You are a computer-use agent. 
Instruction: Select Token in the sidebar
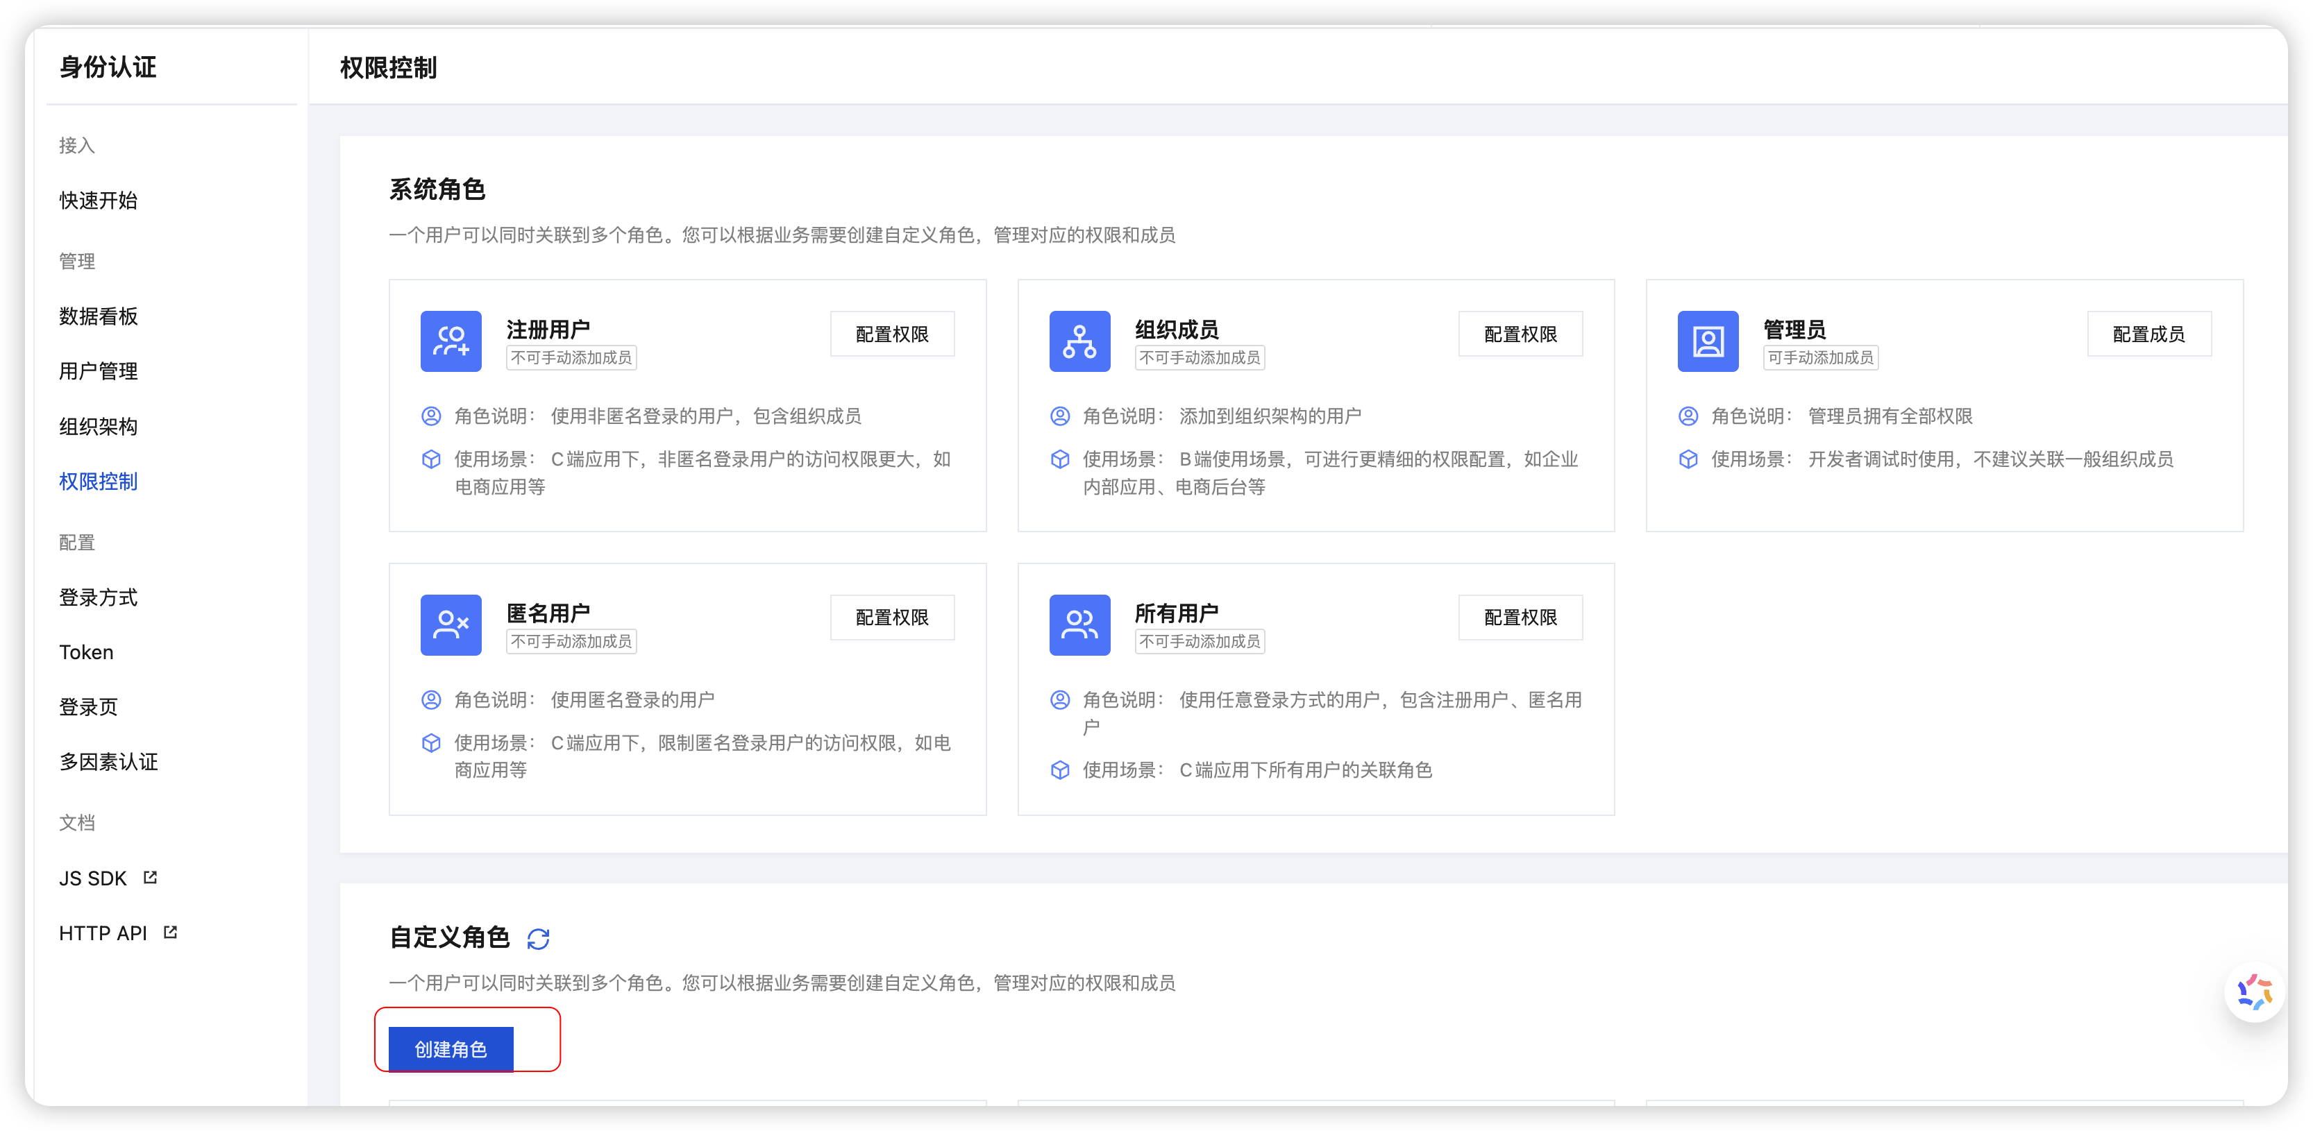85,652
